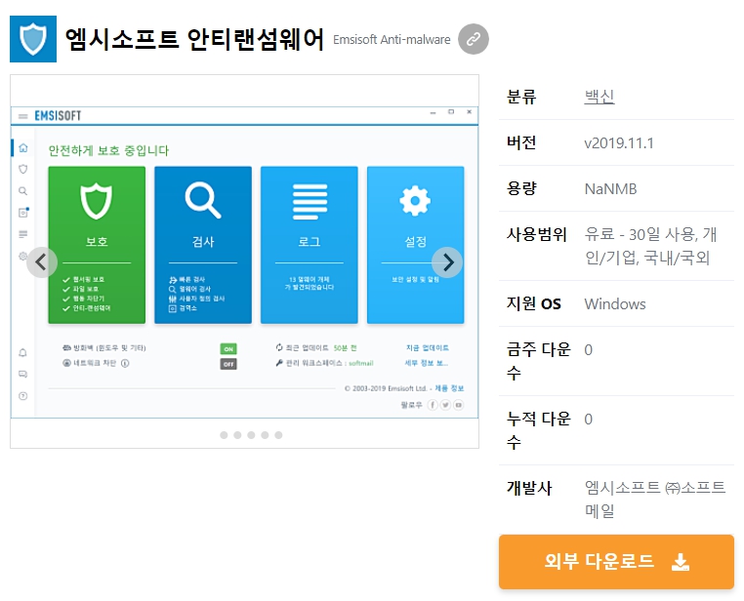Click the Windows supported OS value
The height and width of the screenshot is (601, 744).
point(615,303)
